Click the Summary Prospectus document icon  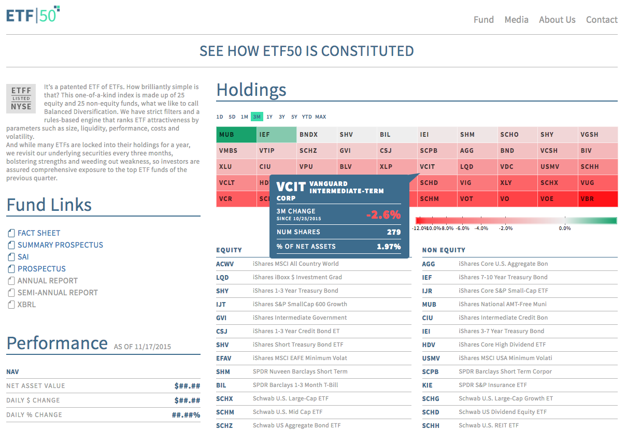(11, 245)
